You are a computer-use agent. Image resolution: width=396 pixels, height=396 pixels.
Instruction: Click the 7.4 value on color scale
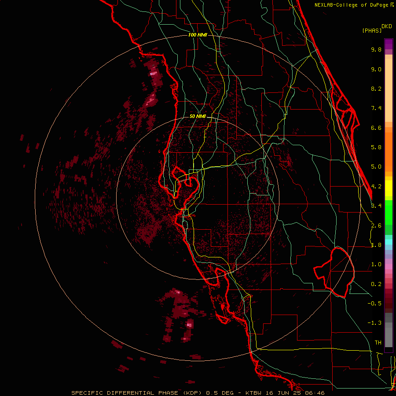(x=376, y=108)
